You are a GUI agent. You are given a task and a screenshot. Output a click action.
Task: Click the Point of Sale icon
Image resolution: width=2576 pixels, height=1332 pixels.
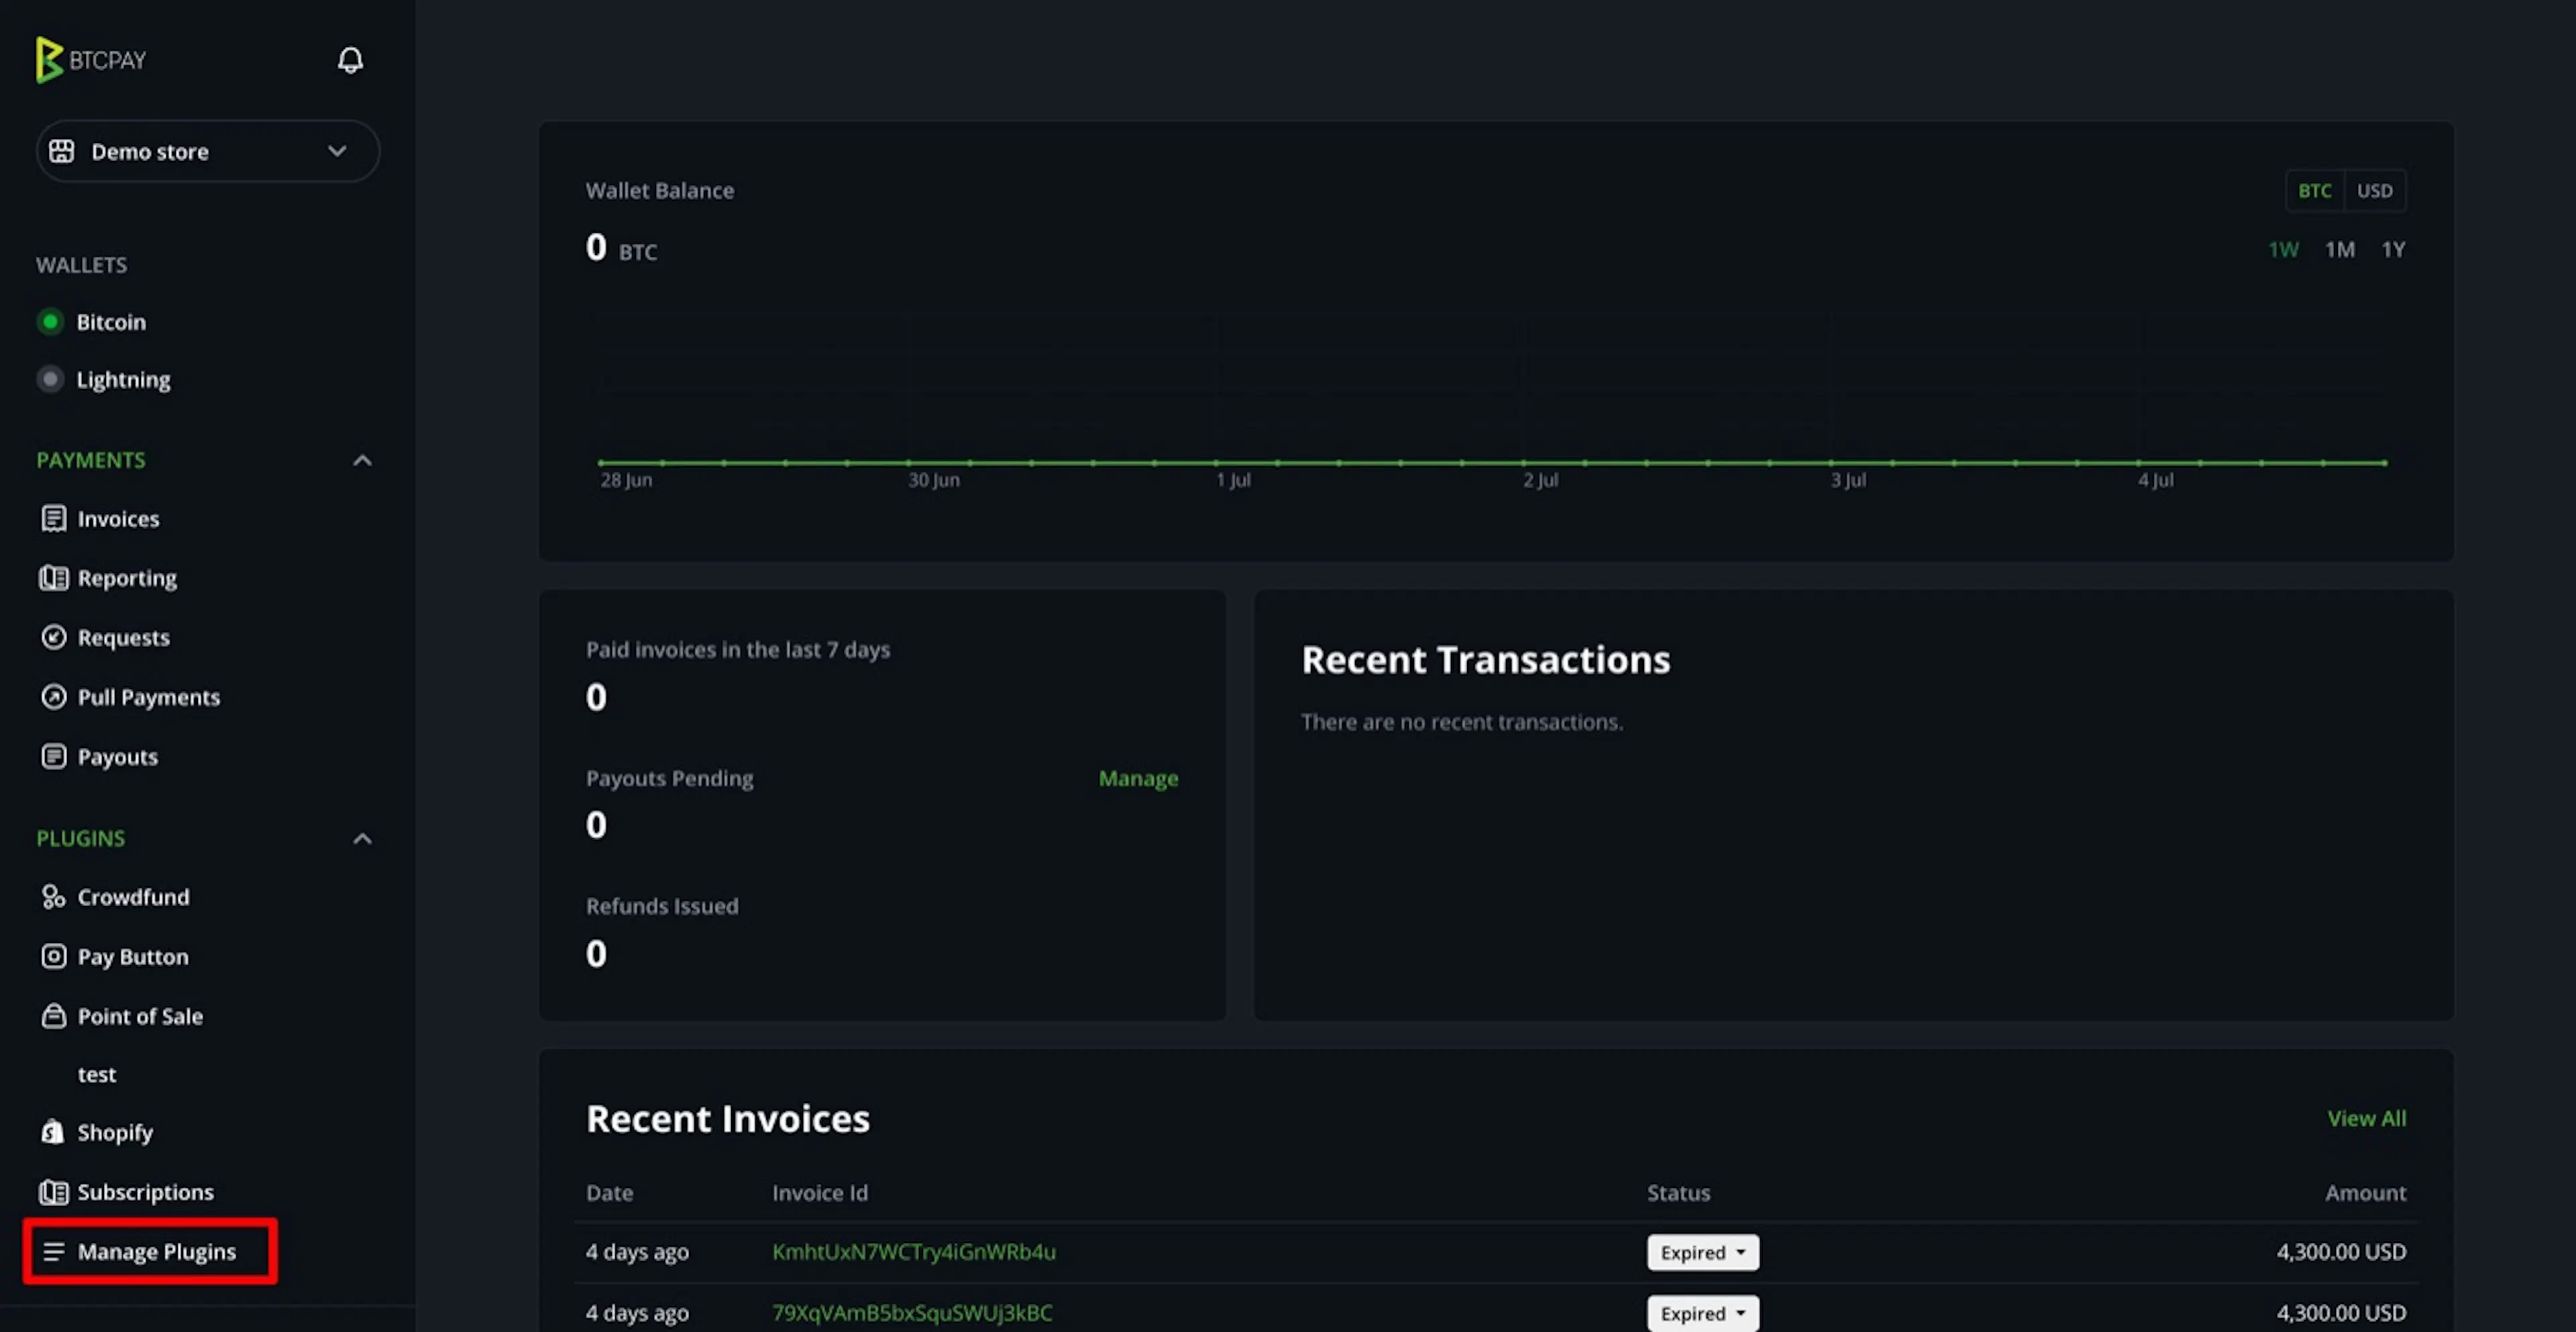point(54,1016)
